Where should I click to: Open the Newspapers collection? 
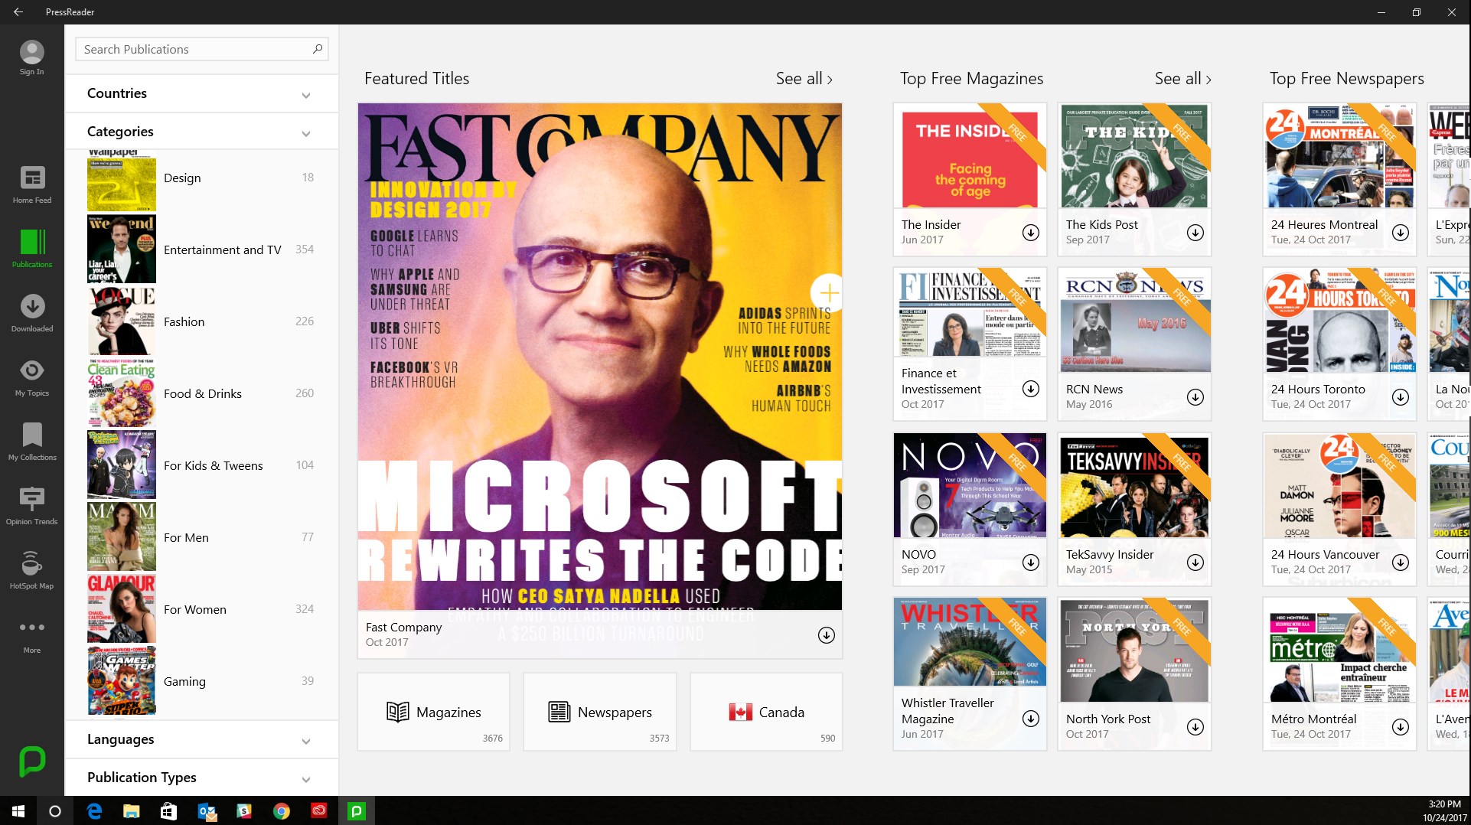(x=599, y=711)
